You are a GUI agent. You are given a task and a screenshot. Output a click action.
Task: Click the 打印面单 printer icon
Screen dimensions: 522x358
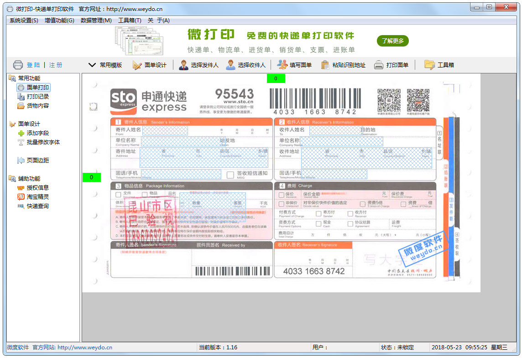379,65
